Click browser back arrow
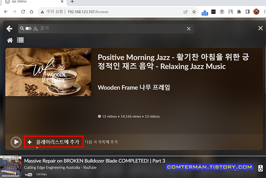This screenshot has height=178, width=266. tap(6, 11)
